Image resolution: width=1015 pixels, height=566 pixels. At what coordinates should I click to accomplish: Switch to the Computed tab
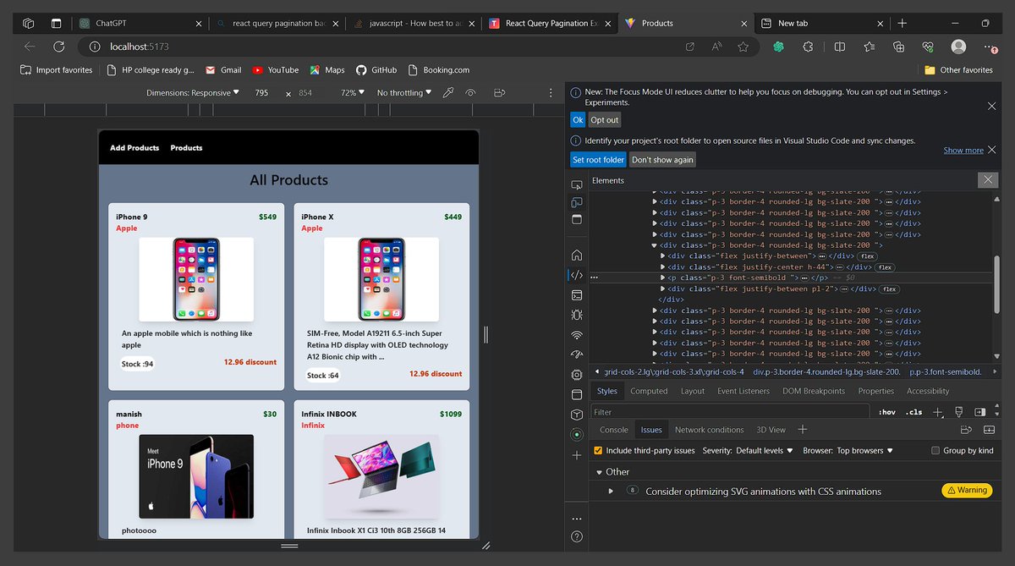pyautogui.click(x=649, y=391)
